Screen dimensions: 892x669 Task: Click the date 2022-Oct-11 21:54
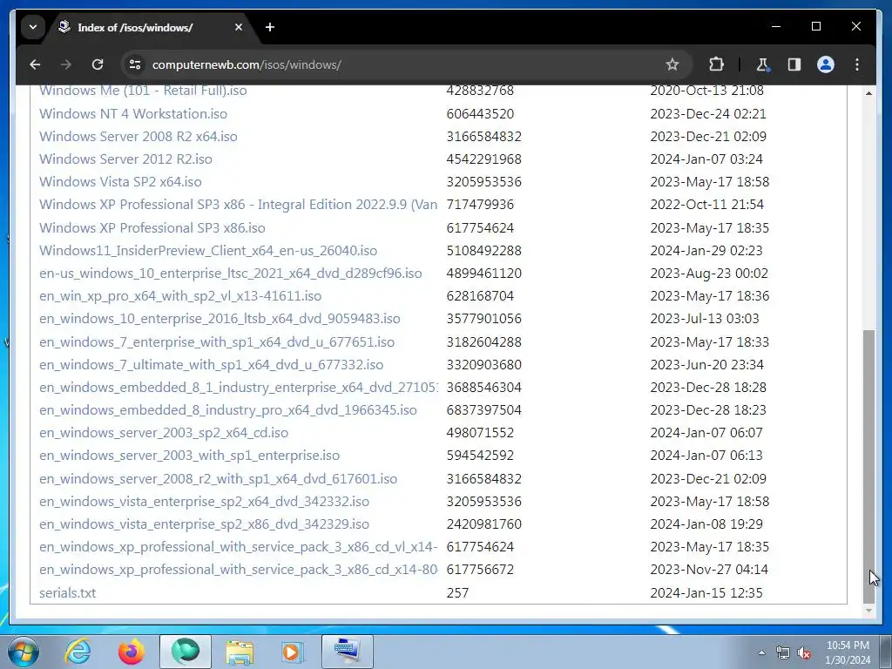(x=707, y=205)
